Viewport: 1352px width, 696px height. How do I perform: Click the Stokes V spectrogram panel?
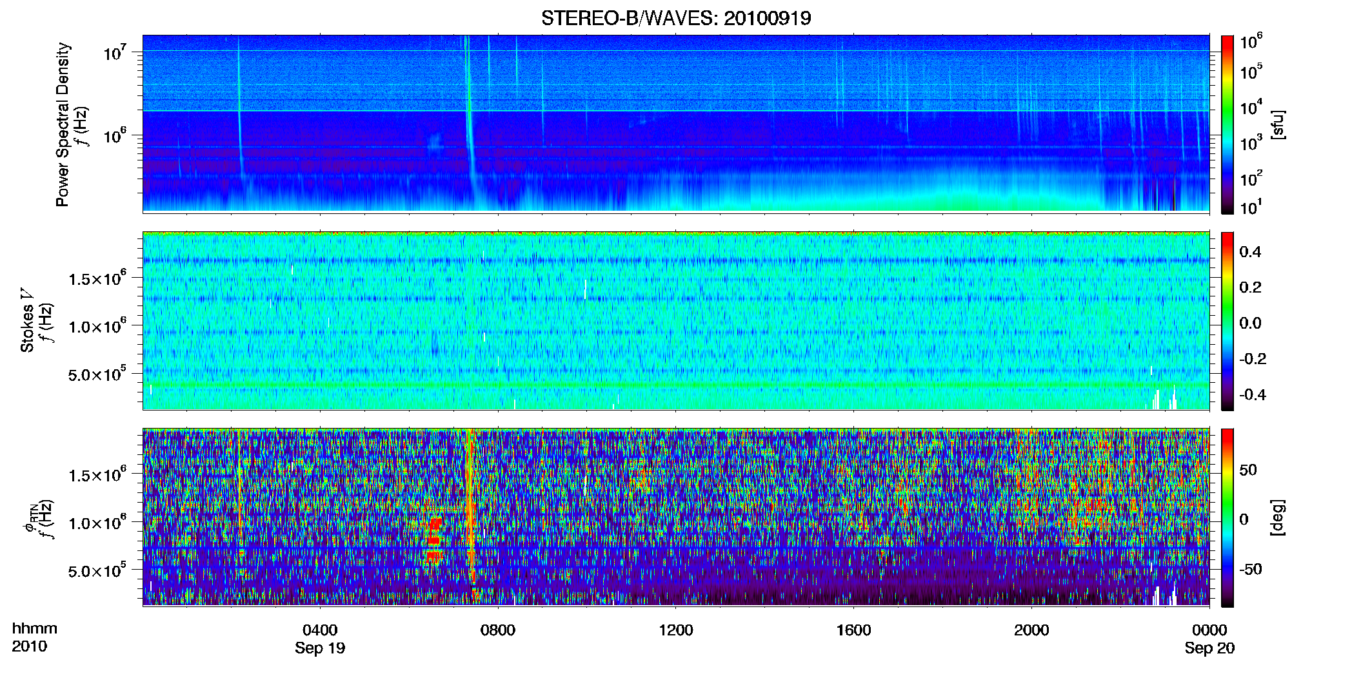coord(676,321)
